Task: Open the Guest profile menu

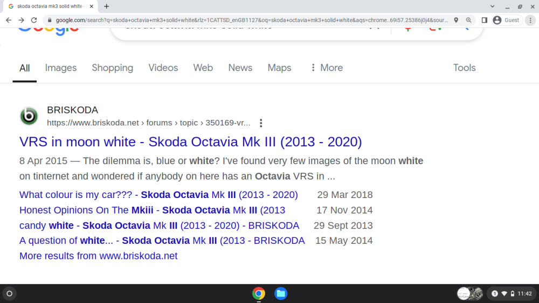Action: pos(507,20)
